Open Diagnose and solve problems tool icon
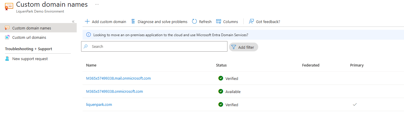Screen dimensions: 404x133 click(133, 22)
